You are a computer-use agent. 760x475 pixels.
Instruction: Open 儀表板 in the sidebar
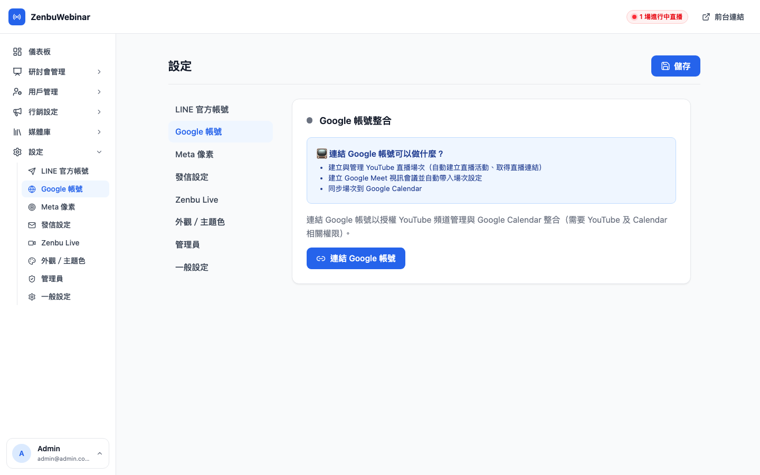click(x=58, y=52)
